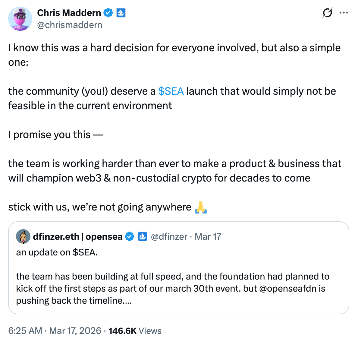The width and height of the screenshot is (358, 345).
Task: Click OpenSea badge in the quoted post header
Action: click(x=142, y=237)
